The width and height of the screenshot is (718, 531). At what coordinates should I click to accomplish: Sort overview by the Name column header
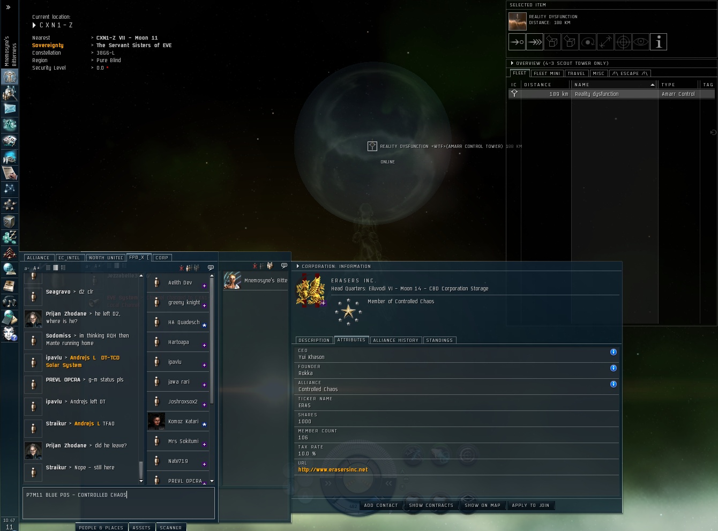[x=614, y=85]
